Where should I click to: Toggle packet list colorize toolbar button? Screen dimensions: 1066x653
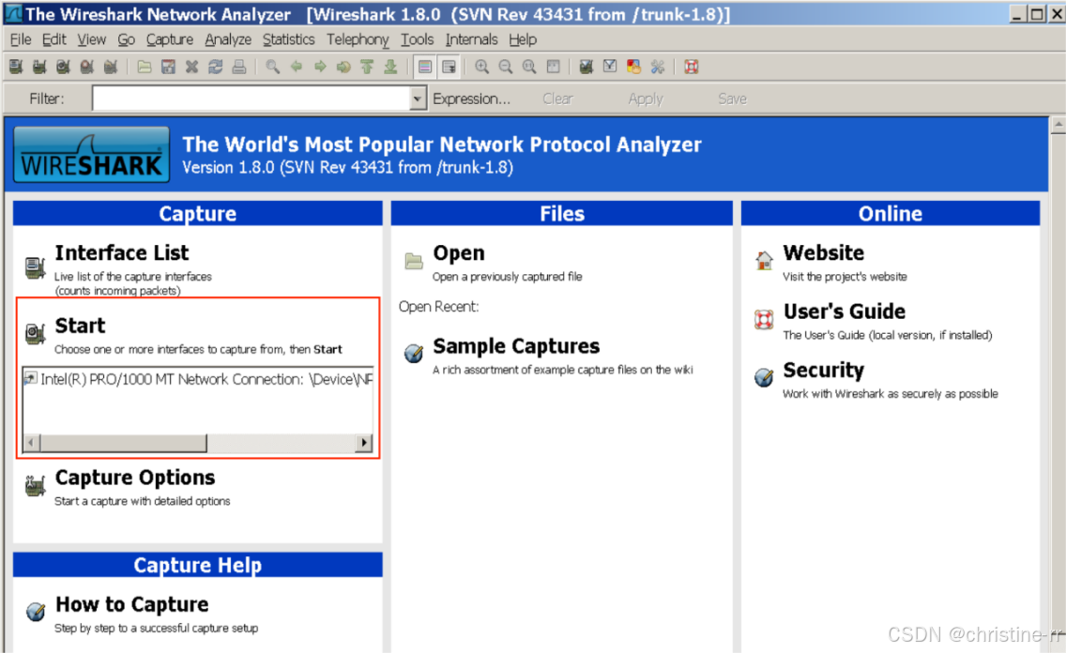tap(425, 67)
